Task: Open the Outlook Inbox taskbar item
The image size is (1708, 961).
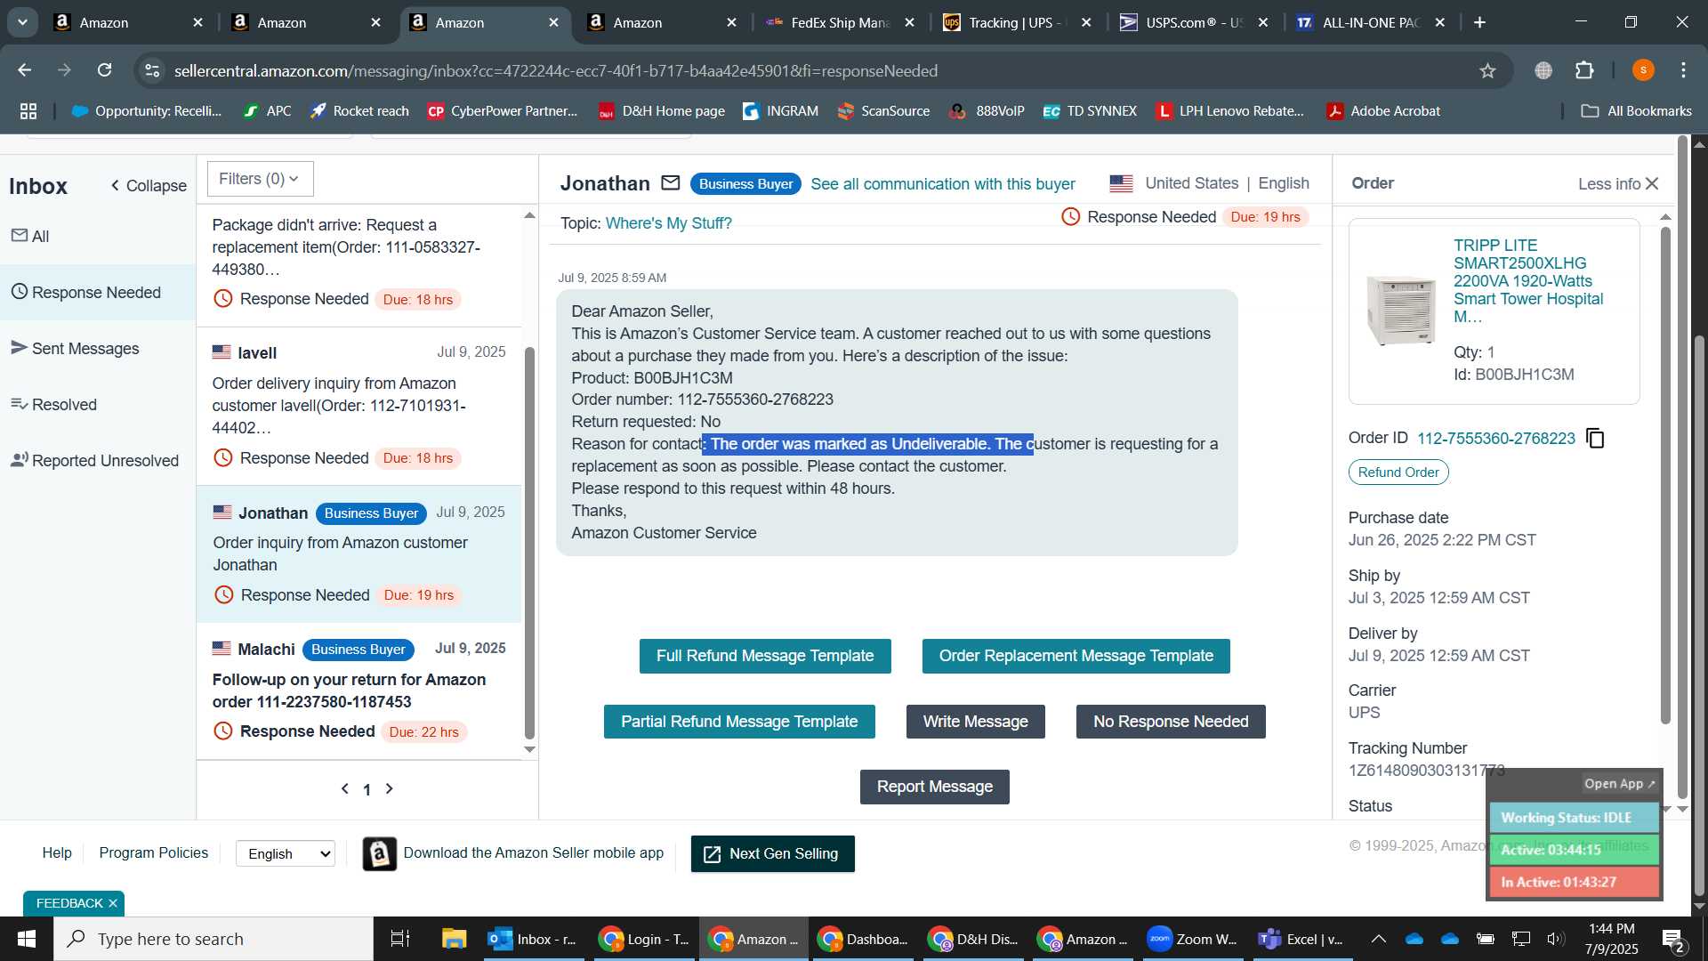Action: [x=534, y=939]
